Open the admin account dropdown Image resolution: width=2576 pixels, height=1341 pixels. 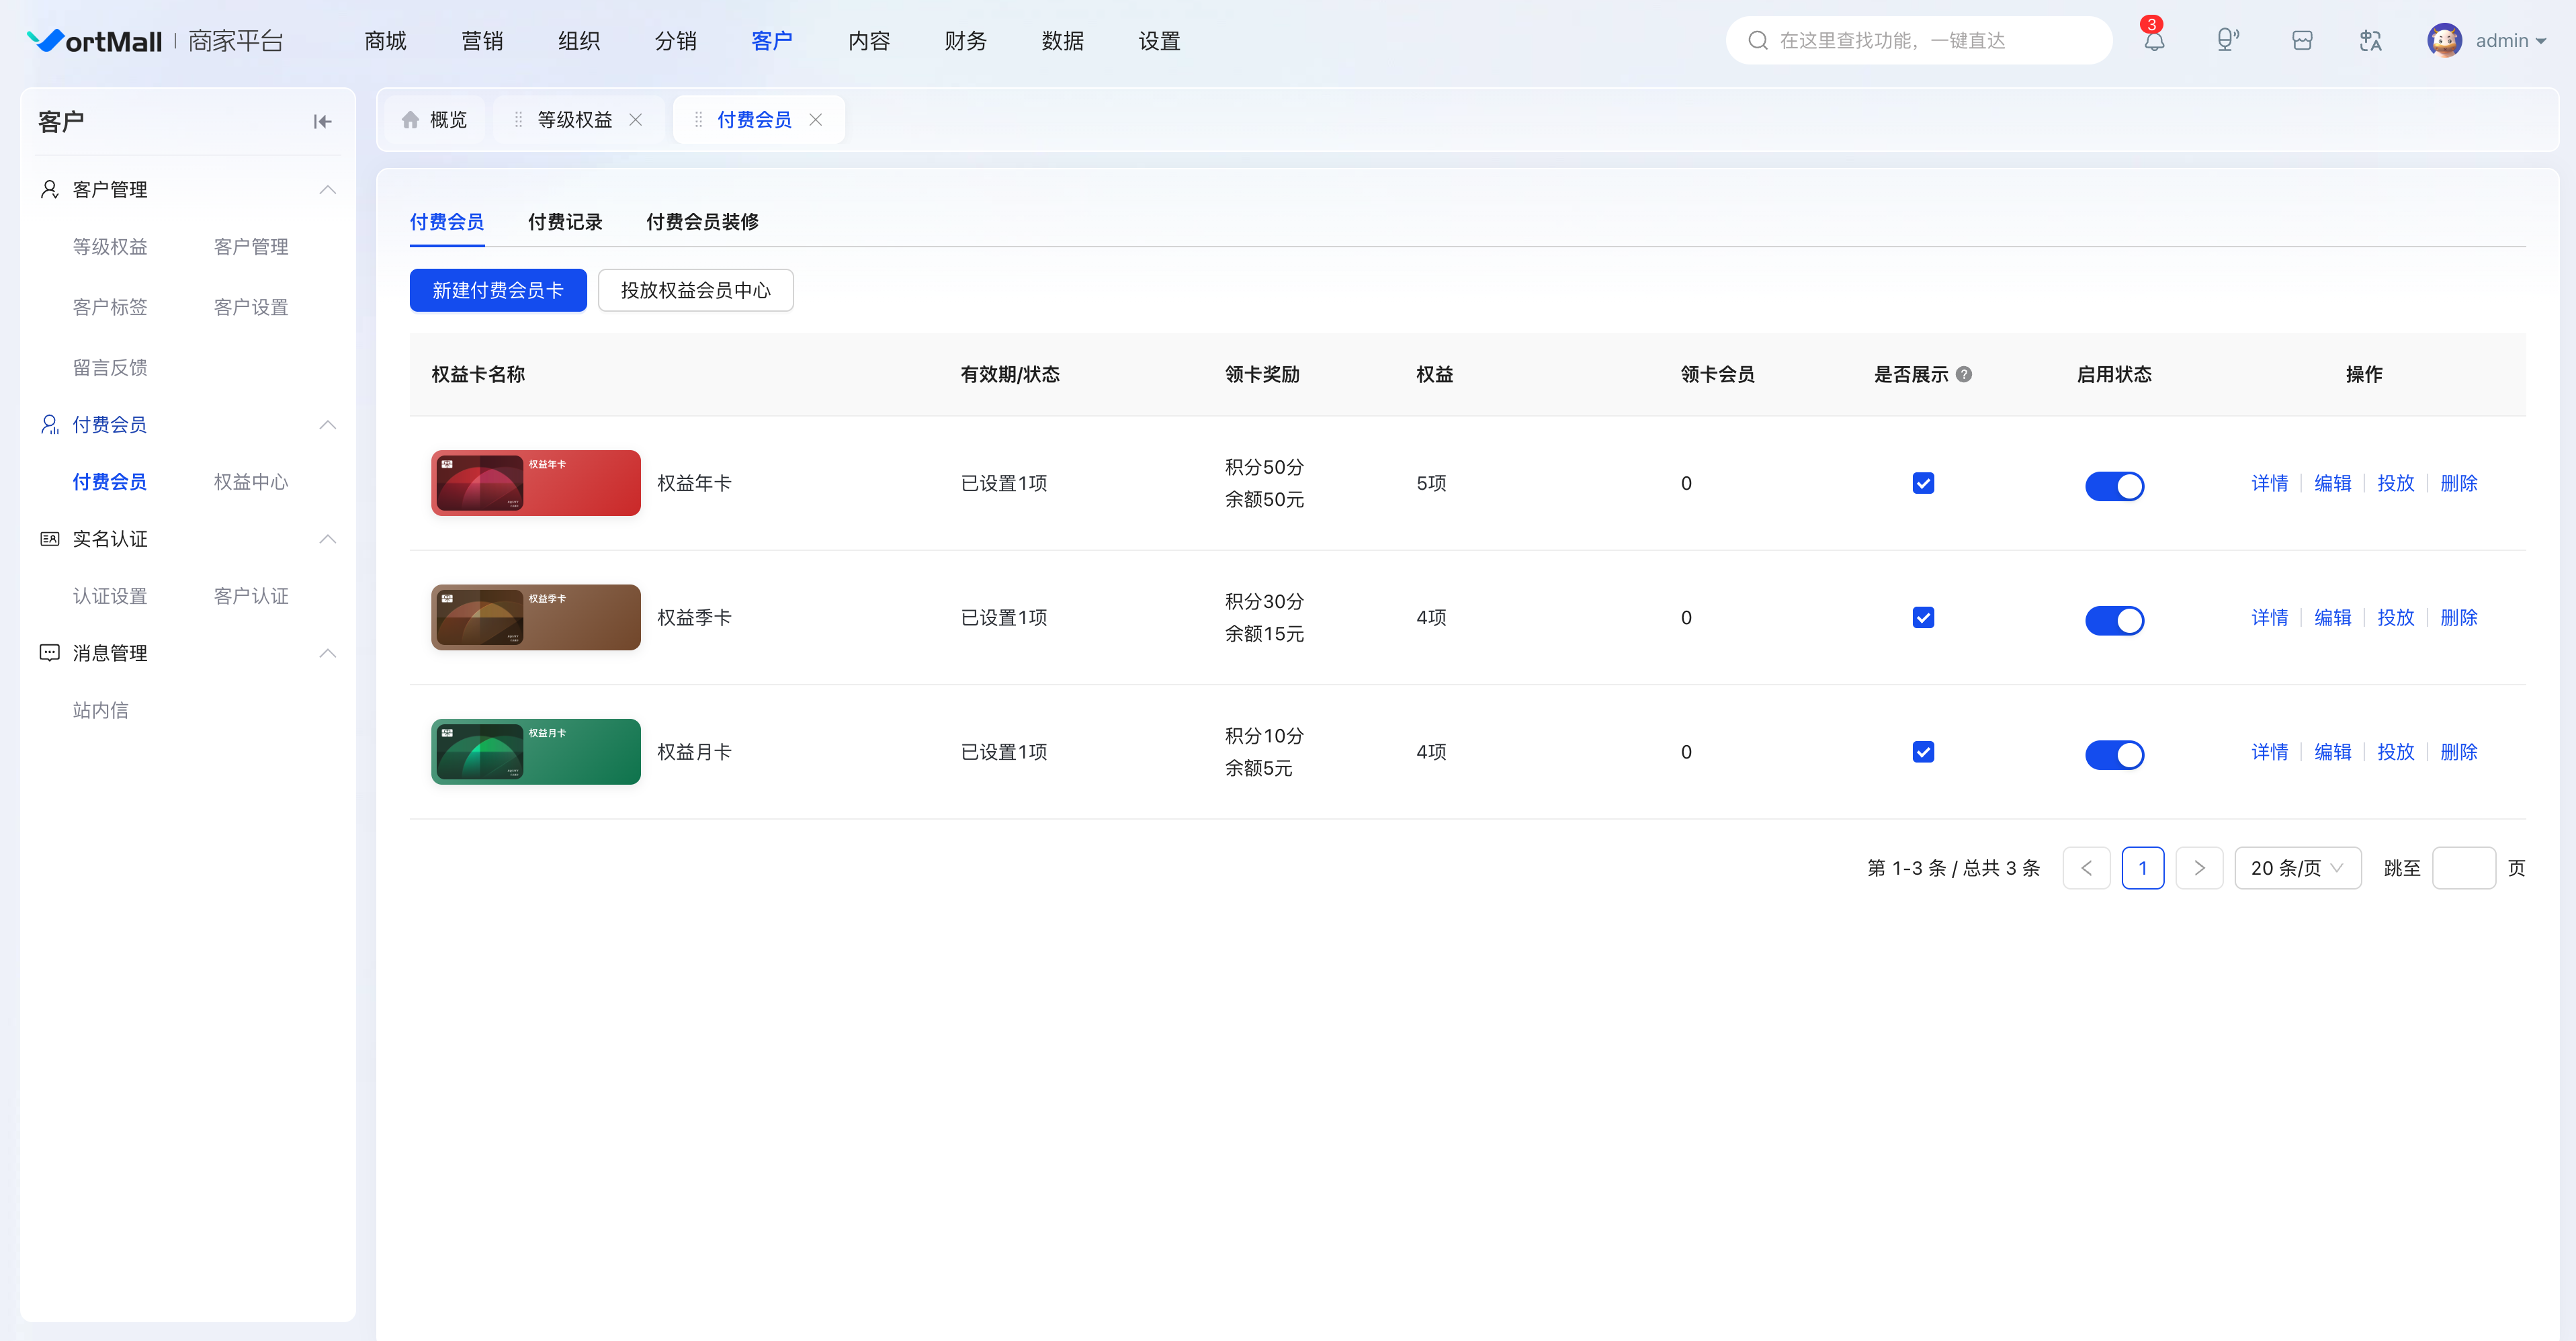pos(2510,40)
